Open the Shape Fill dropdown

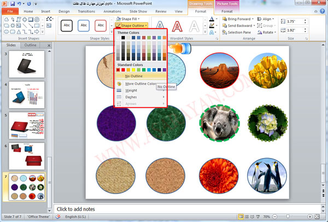coord(128,19)
